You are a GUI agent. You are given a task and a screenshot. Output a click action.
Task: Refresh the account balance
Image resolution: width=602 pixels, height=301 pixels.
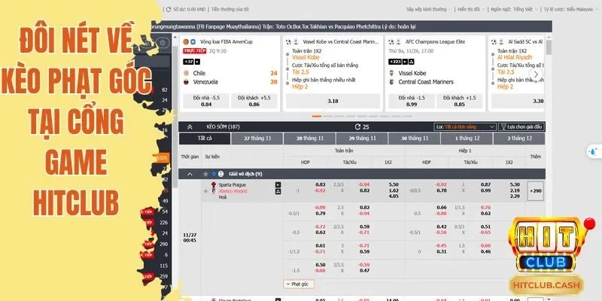tap(168, 9)
